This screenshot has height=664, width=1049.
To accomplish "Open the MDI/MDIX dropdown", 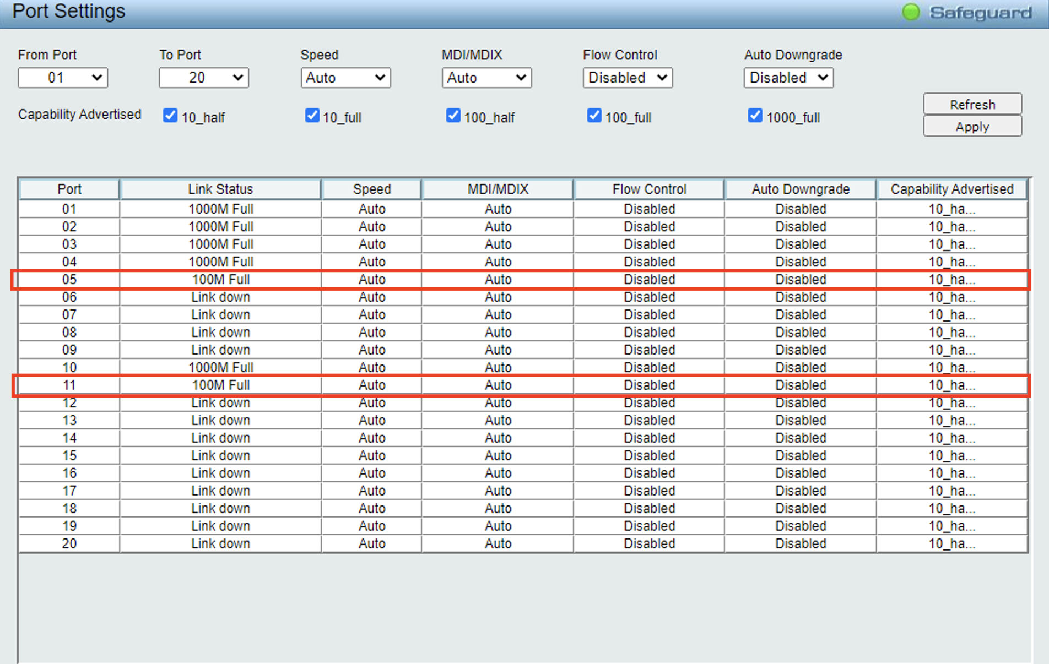I will [x=486, y=78].
